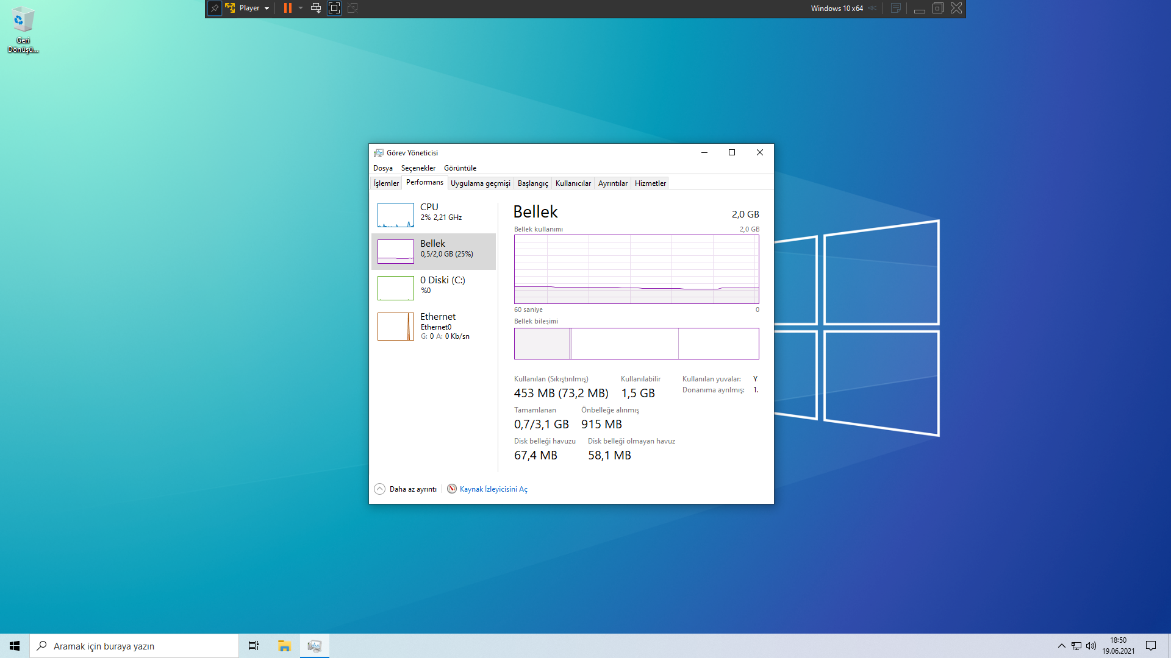The image size is (1171, 658).
Task: Open the clock showing 18:50
Action: [x=1119, y=646]
